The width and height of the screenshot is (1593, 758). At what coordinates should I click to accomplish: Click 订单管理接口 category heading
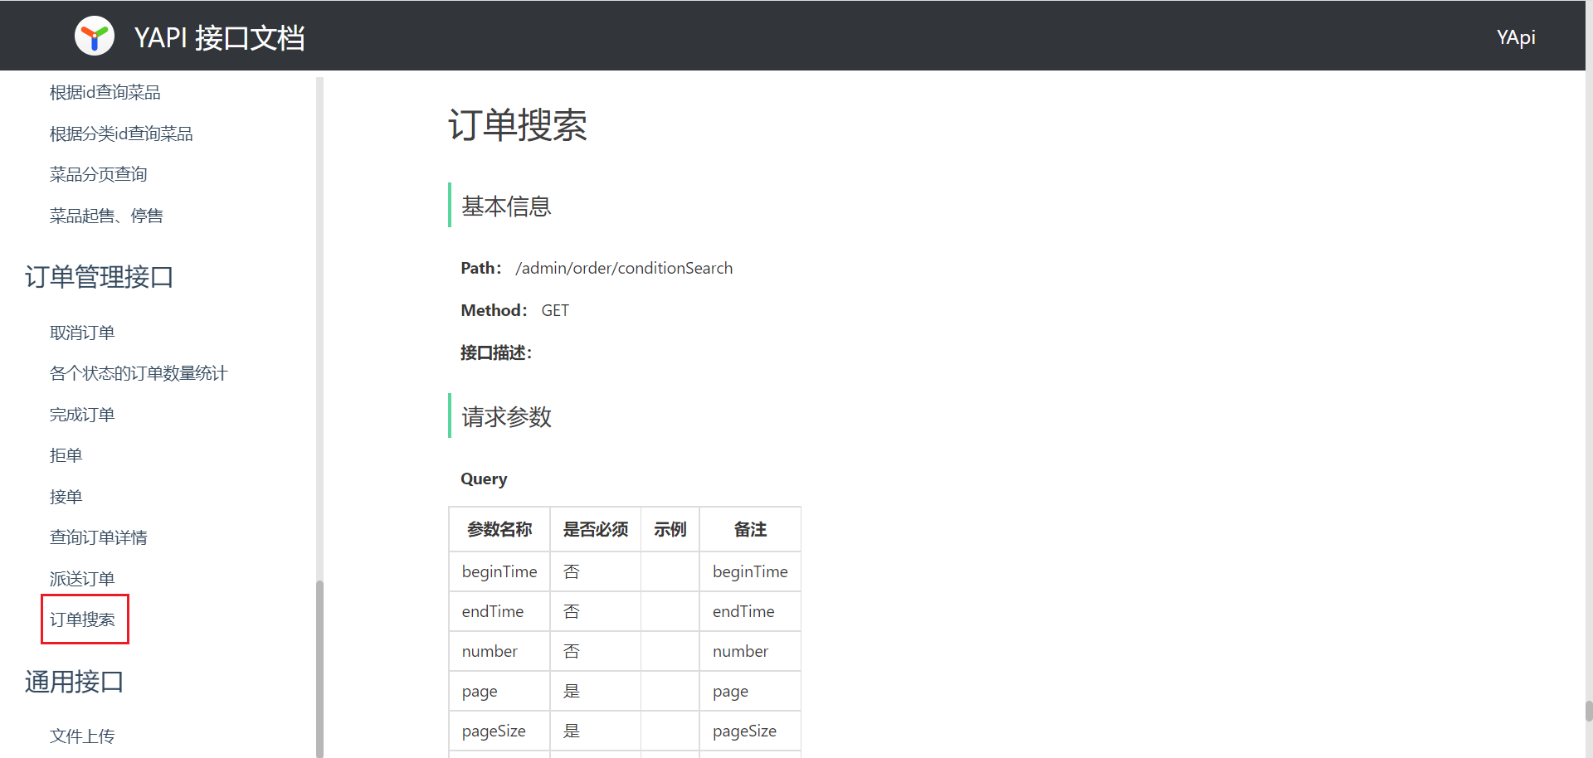[99, 277]
